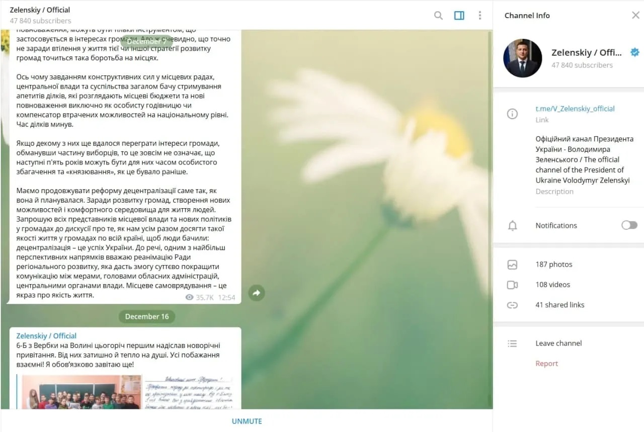Open the class photo in the post

point(81,392)
